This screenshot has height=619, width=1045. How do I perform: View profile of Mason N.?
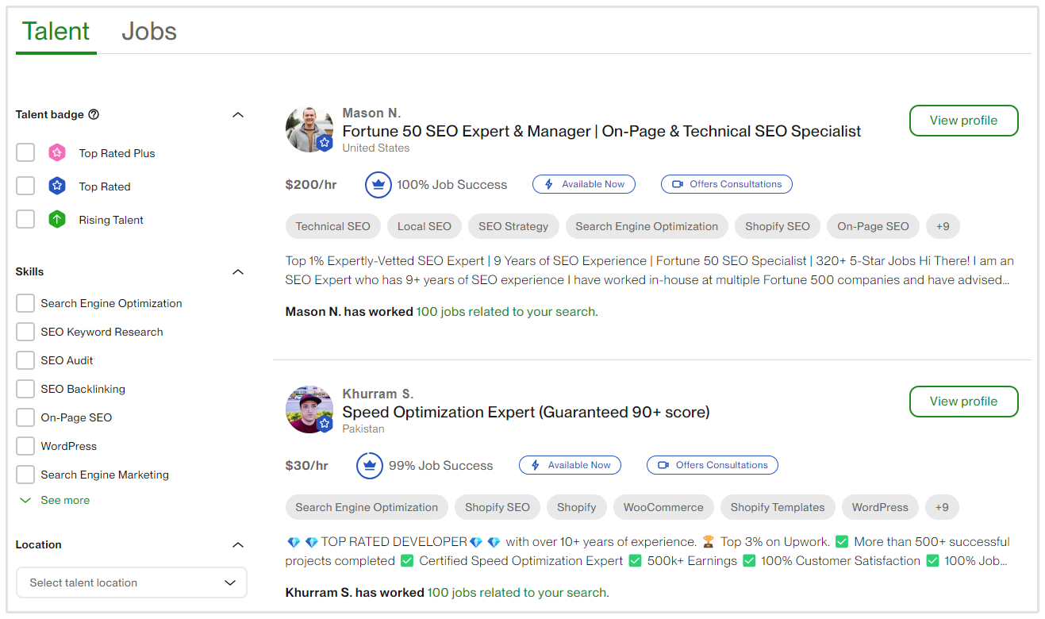tap(963, 121)
